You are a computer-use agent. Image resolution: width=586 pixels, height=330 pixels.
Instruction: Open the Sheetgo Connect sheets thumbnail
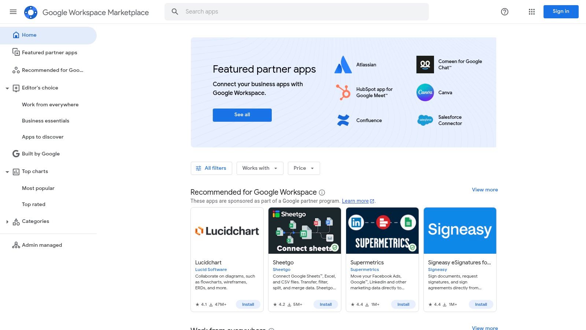point(305,231)
